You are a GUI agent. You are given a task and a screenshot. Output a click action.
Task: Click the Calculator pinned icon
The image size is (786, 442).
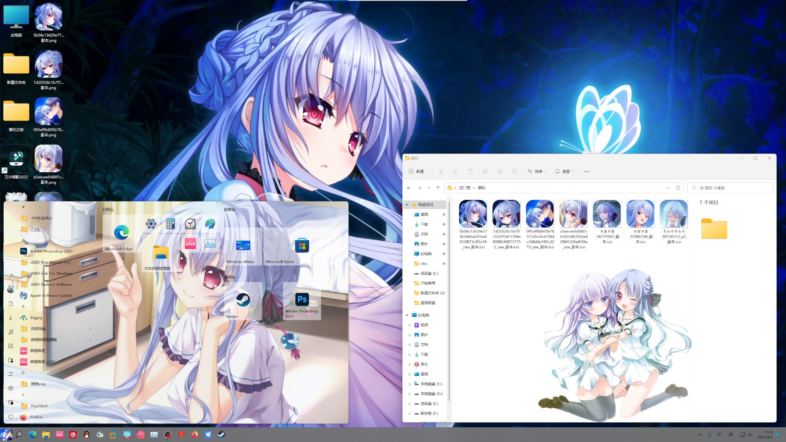tap(171, 223)
